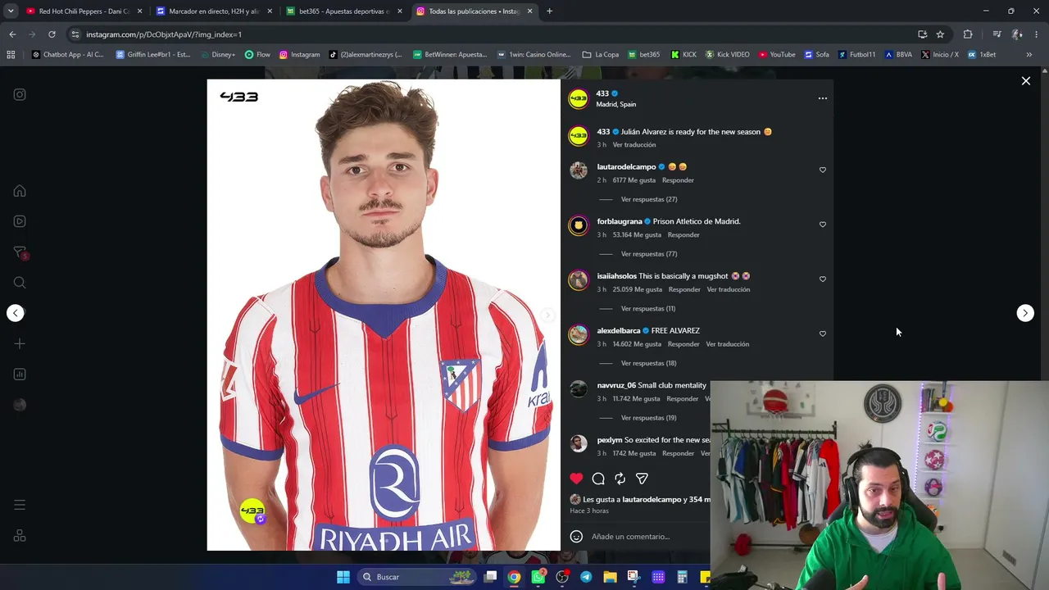Image resolution: width=1049 pixels, height=590 pixels.
Task: Like forblaugrana's comment
Action: click(823, 225)
